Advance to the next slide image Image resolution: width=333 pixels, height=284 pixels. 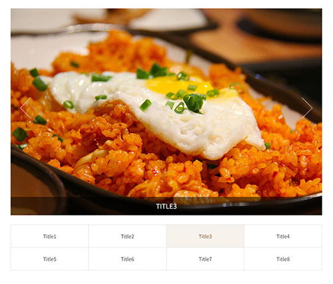(307, 108)
